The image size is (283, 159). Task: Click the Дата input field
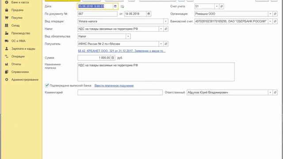[x=96, y=6]
